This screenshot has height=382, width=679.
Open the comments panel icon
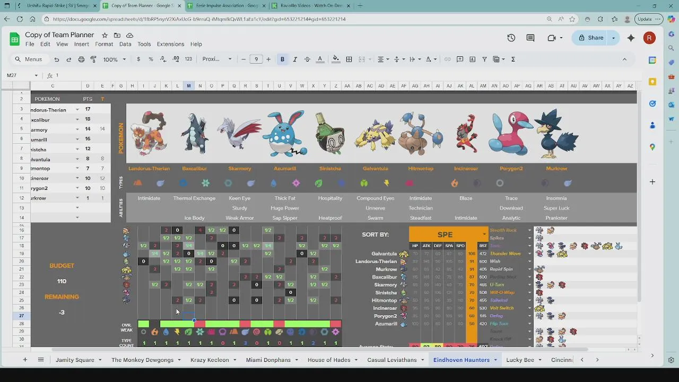click(530, 38)
